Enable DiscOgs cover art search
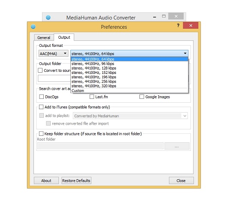The width and height of the screenshot is (236, 208). 41,97
